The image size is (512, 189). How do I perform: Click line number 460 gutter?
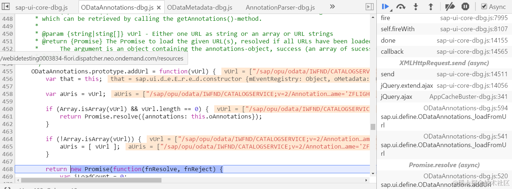[8, 109]
